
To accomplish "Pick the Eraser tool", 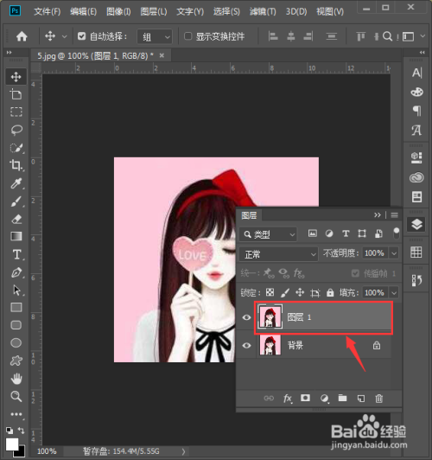I will (16, 219).
